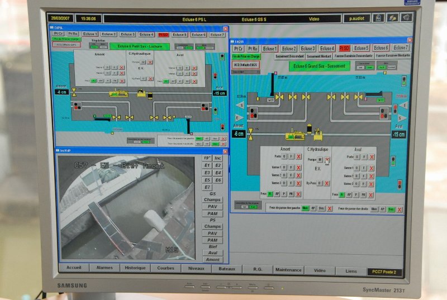Click yellow valve icon beside Amont -6 cm in E6GSS
The width and height of the screenshot is (447, 300).
[x=250, y=133]
